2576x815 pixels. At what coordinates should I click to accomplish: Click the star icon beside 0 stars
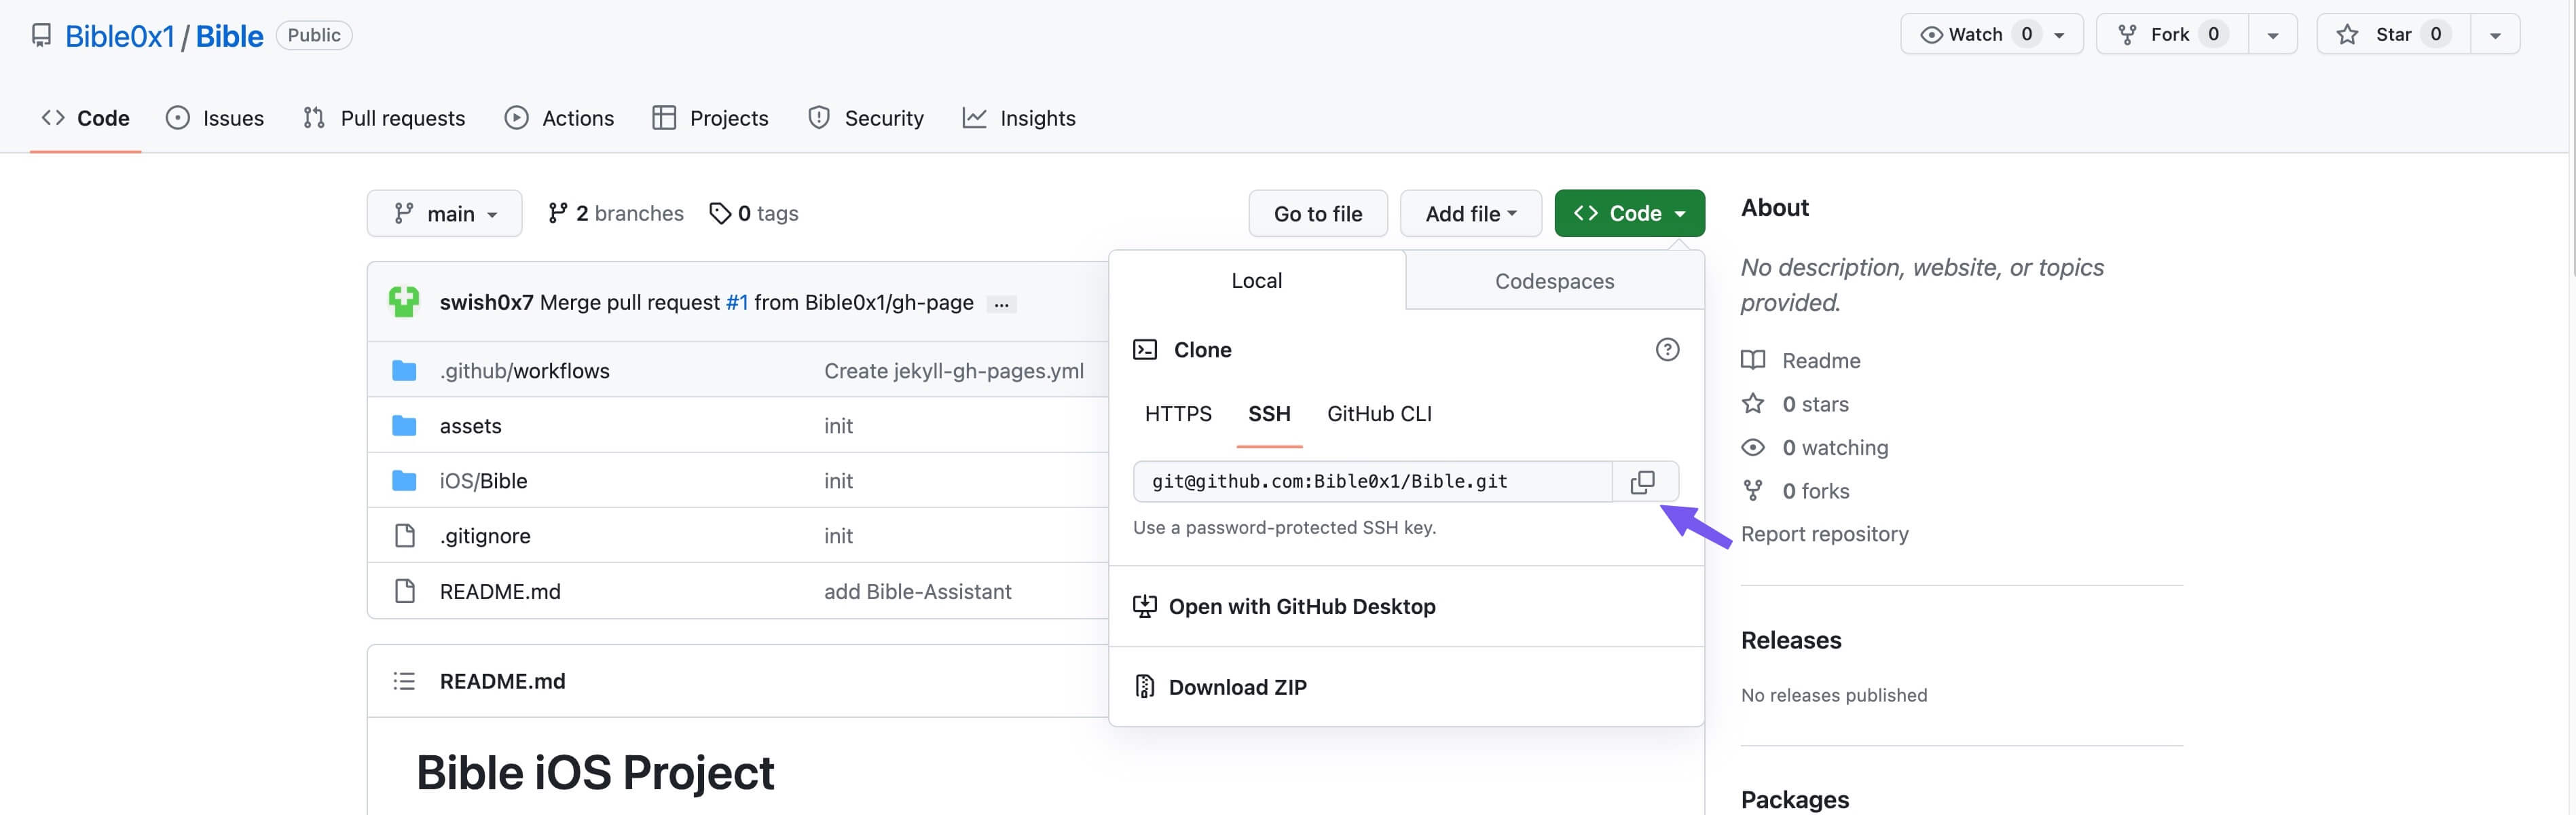coord(1753,404)
